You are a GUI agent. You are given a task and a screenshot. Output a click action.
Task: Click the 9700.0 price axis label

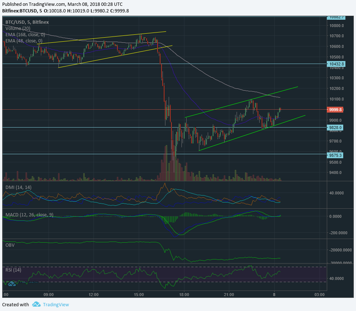click(336, 141)
